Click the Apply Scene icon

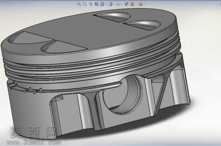[x=132, y=4]
